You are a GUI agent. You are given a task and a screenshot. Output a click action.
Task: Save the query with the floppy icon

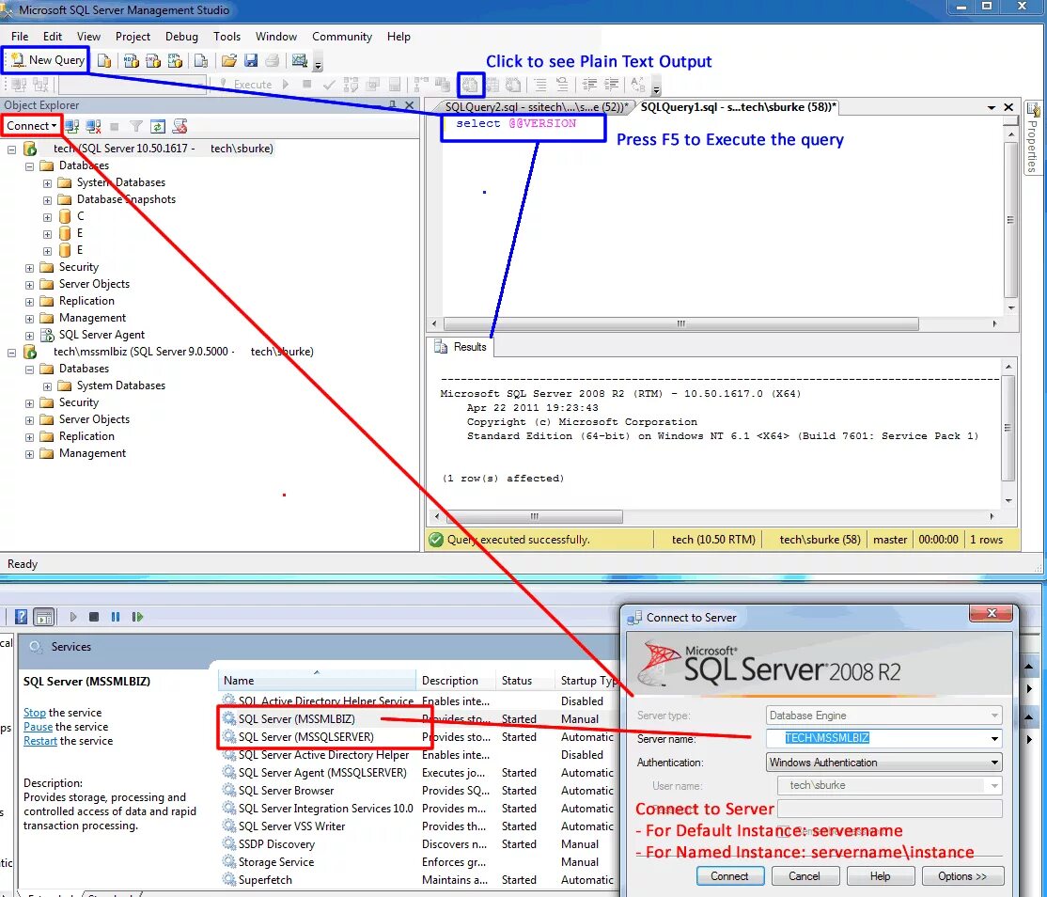(250, 61)
